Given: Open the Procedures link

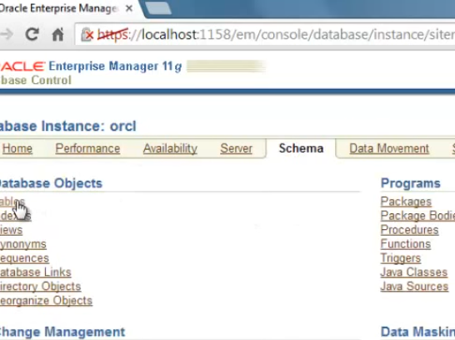Looking at the screenshot, I should point(409,230).
